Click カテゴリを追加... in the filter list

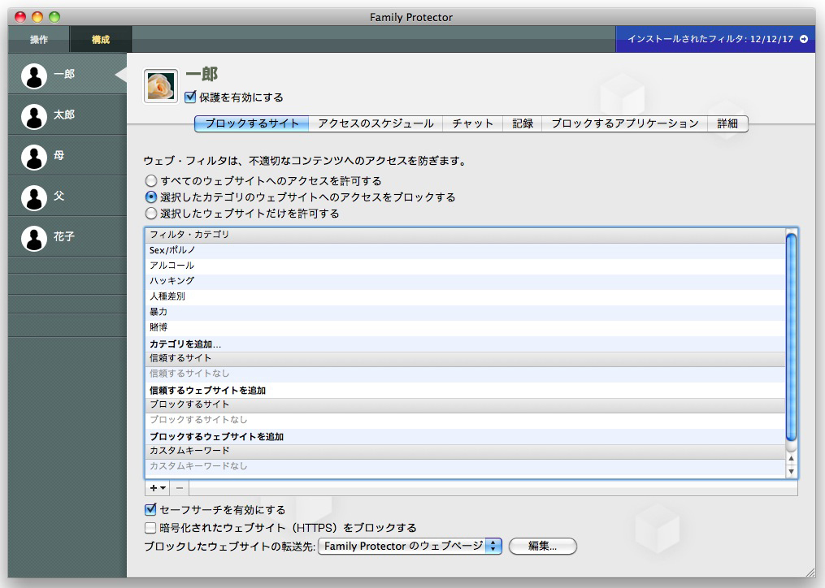coord(185,344)
